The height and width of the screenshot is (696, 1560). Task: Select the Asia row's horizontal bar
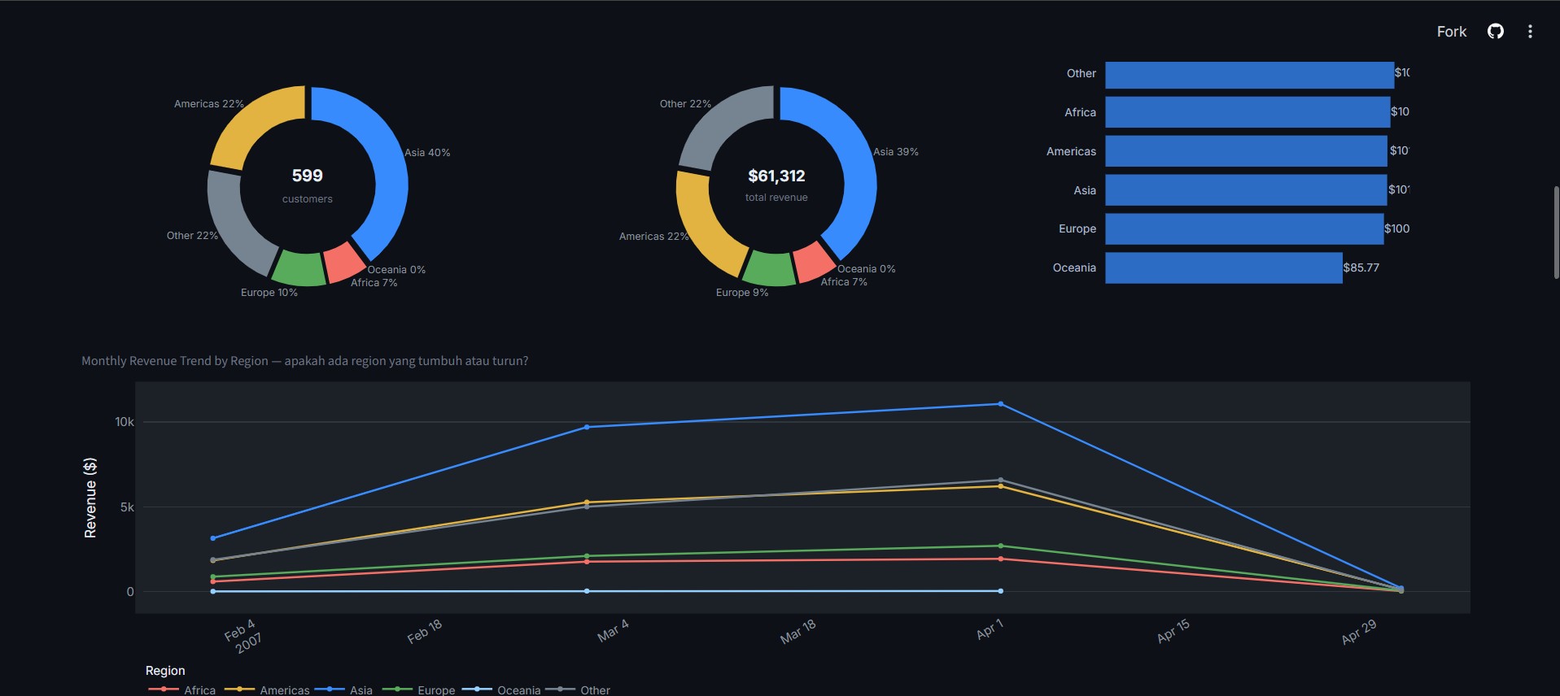(1246, 190)
